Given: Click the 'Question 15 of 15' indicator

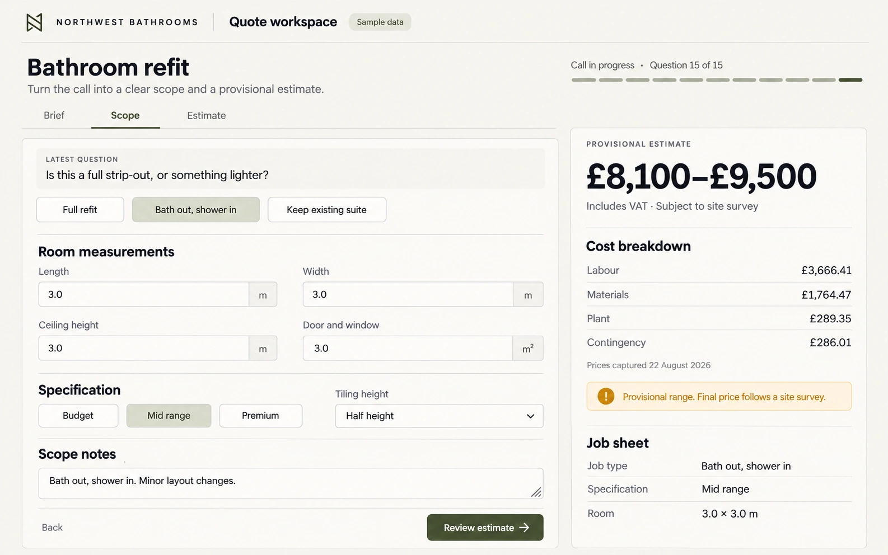Looking at the screenshot, I should tap(686, 65).
